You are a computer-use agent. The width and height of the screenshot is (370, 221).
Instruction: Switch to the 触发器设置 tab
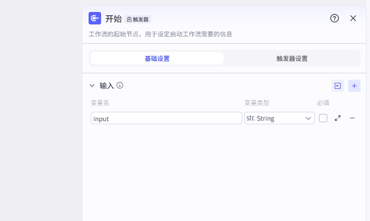pyautogui.click(x=292, y=58)
